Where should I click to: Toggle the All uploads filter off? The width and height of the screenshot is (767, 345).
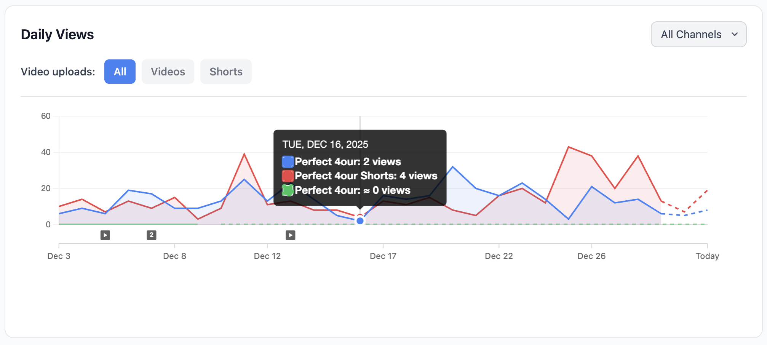coord(120,71)
